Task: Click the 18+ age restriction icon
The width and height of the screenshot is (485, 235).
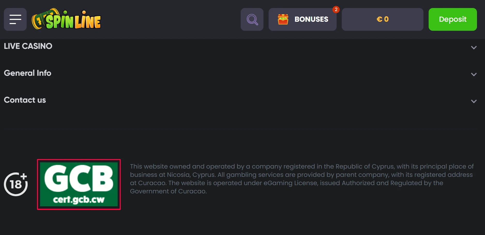Action: [x=16, y=184]
